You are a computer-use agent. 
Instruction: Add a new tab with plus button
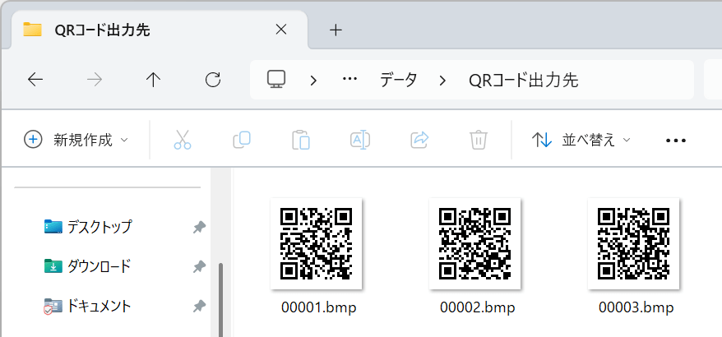pyautogui.click(x=336, y=30)
